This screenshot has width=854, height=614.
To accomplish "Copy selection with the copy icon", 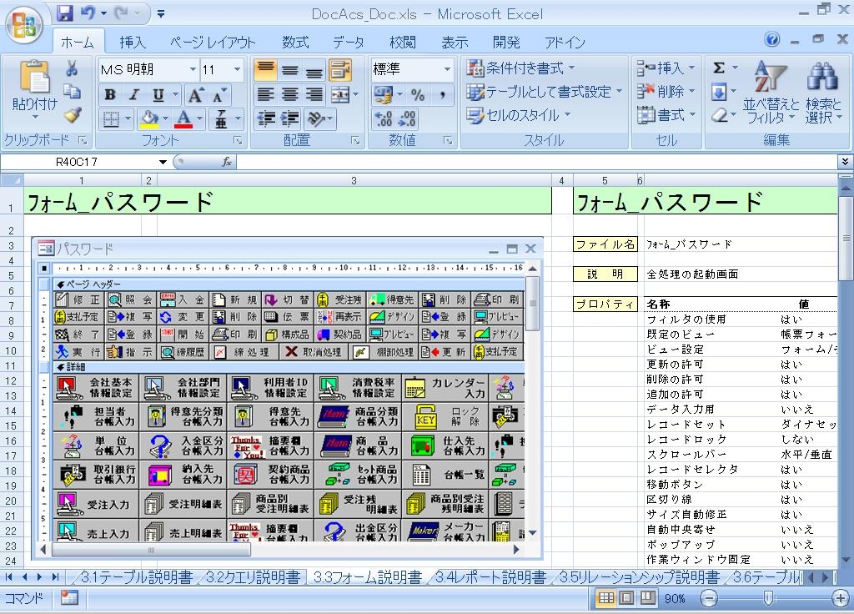I will 72,91.
